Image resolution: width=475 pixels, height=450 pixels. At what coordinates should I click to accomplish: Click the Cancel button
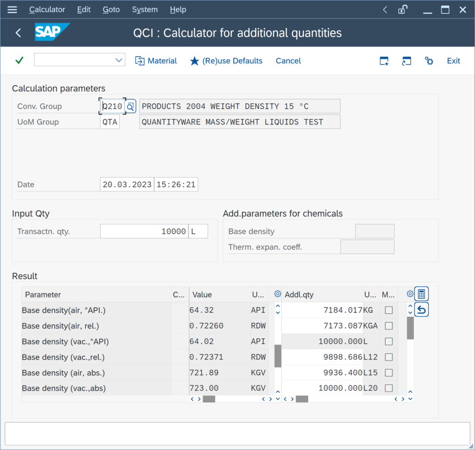(288, 61)
